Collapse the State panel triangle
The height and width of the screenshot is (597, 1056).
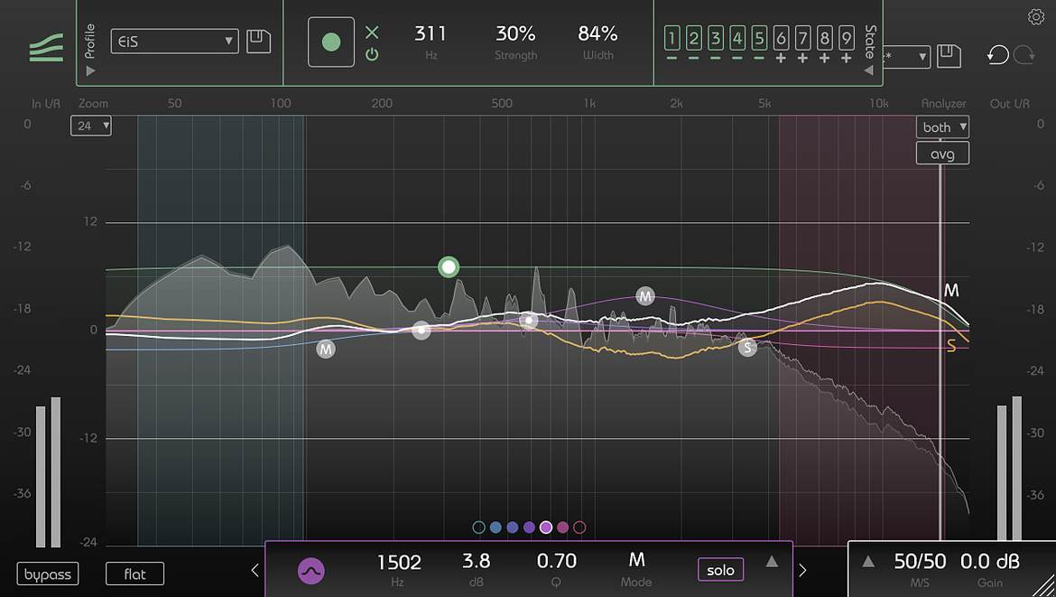[869, 70]
